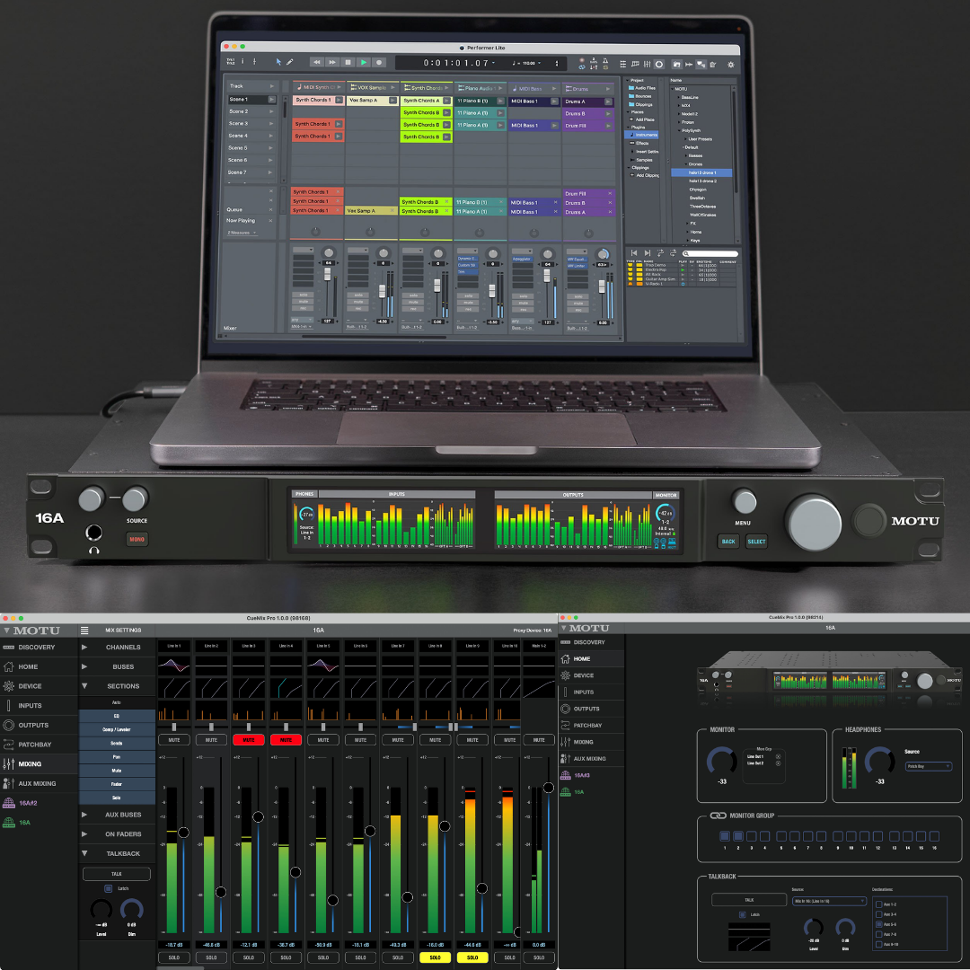Check Aux 1-2 talkback destination
Screen dimensions: 970x970
click(879, 904)
